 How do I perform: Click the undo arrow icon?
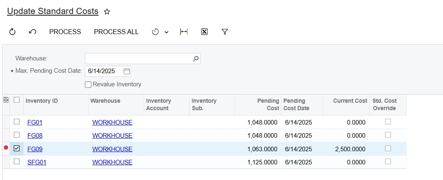tap(33, 32)
